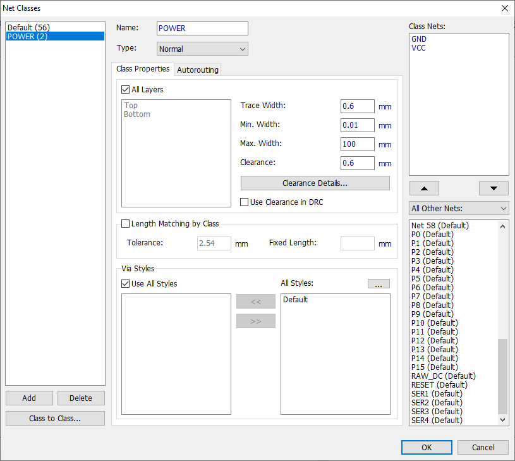Screen dimensions: 515x461
Task: Click the << move-style-left button
Action: (256, 301)
